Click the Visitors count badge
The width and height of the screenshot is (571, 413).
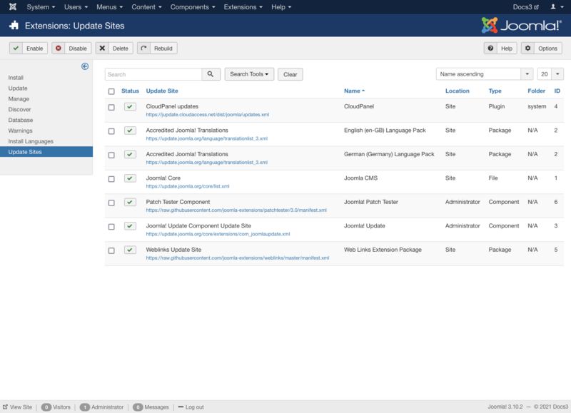[x=46, y=407]
